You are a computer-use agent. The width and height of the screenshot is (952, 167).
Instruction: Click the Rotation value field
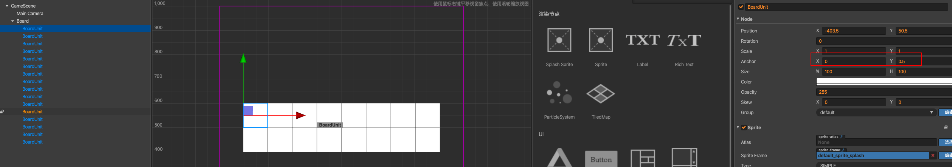[x=884, y=41]
